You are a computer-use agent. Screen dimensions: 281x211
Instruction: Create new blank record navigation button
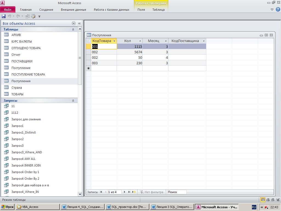coord(134,192)
